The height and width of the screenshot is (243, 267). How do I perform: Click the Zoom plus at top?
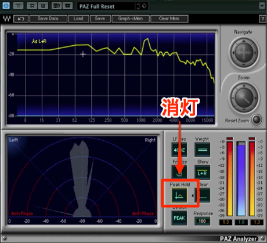tap(244, 86)
